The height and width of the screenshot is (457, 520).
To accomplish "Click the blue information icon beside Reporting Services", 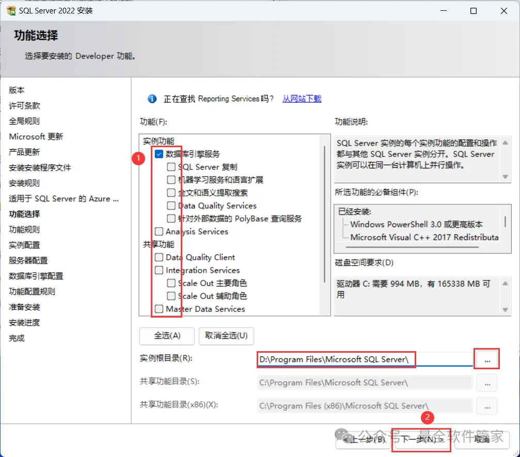I will (152, 99).
